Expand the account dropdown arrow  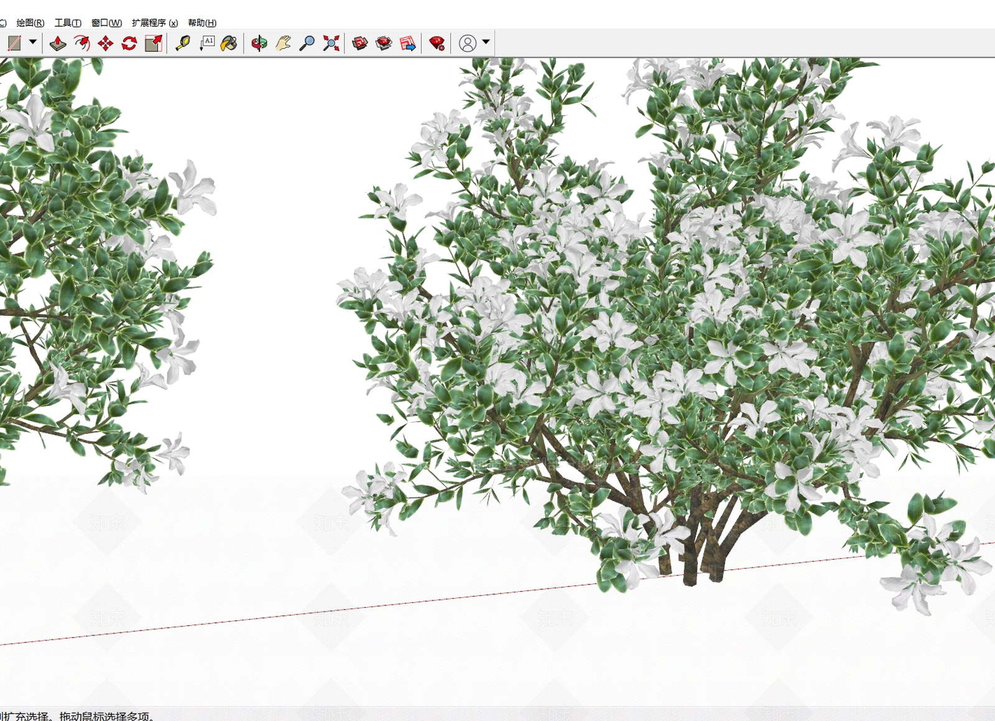[486, 42]
